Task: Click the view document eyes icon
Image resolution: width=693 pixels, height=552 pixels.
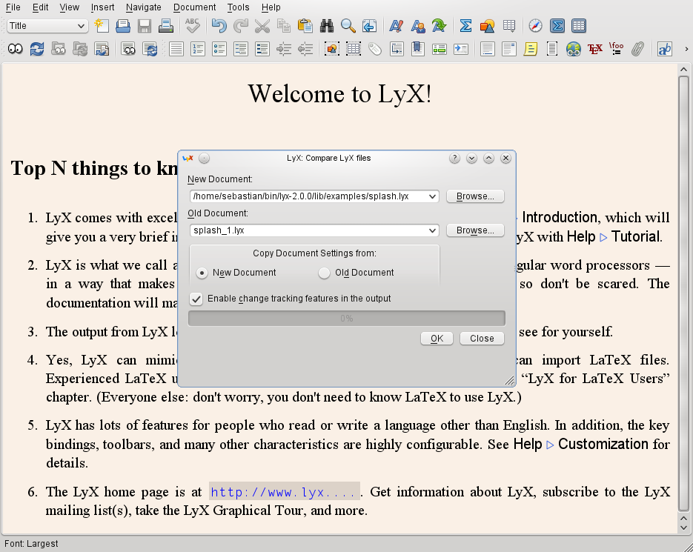Action: coord(15,49)
